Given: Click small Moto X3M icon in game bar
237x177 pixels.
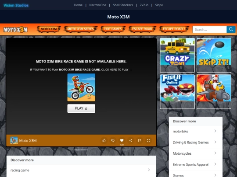Looking at the screenshot, I should tap(14, 141).
